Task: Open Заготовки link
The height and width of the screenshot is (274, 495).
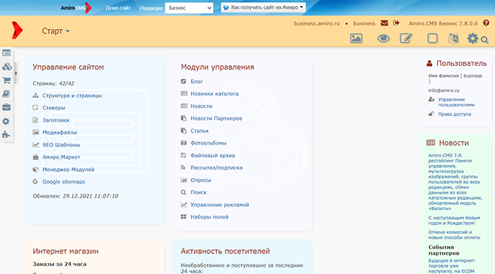Action: point(56,120)
